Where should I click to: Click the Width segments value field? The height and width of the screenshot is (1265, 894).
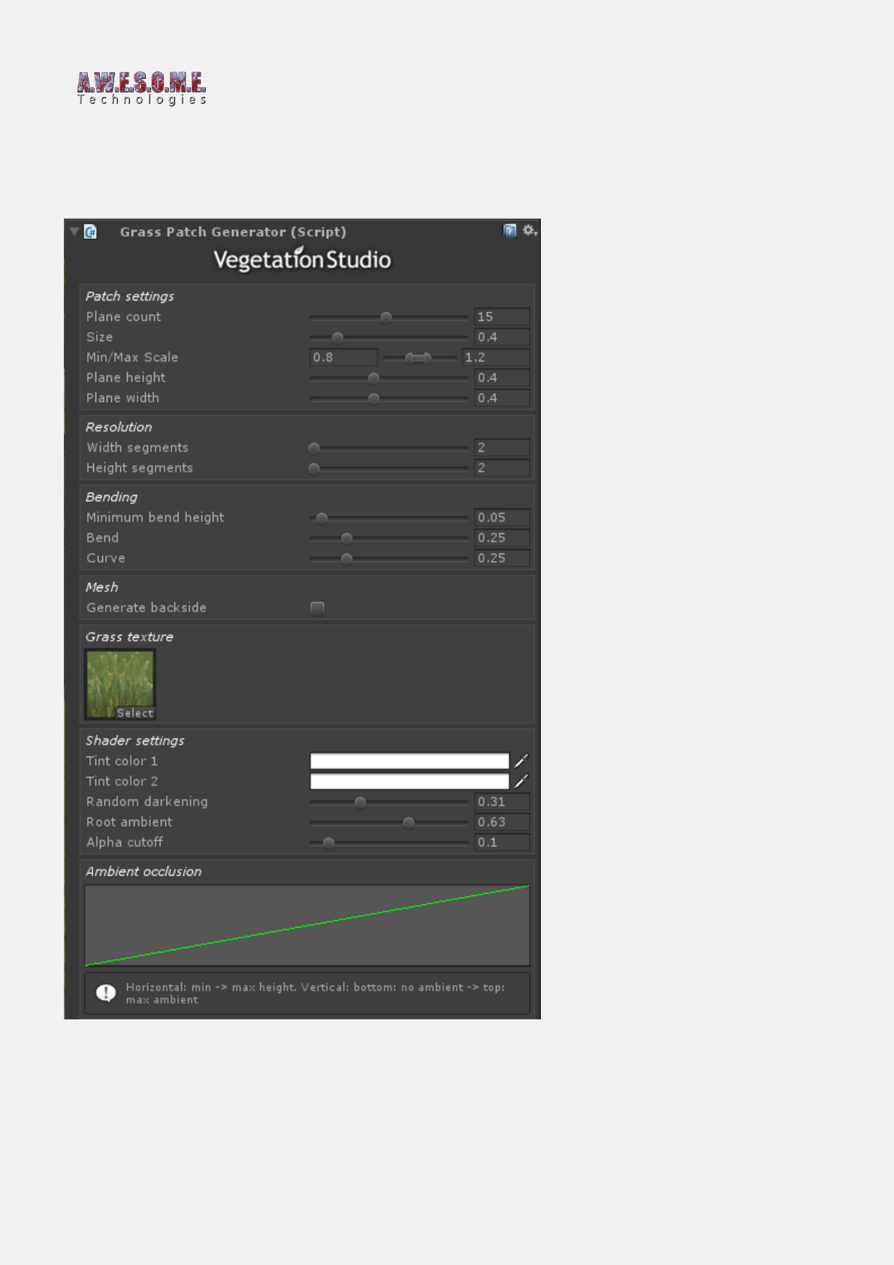pos(502,448)
